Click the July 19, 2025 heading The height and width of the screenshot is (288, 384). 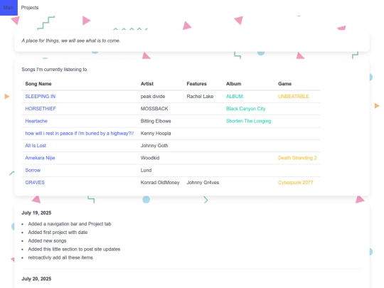(x=36, y=213)
